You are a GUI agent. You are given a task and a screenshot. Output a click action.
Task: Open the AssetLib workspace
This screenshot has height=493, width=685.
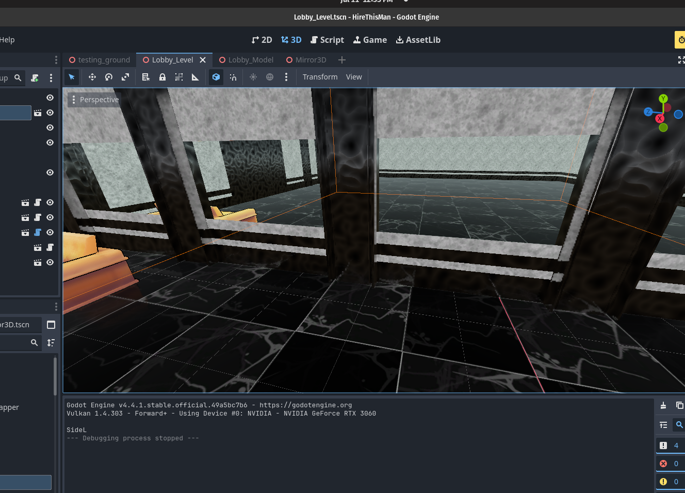418,40
